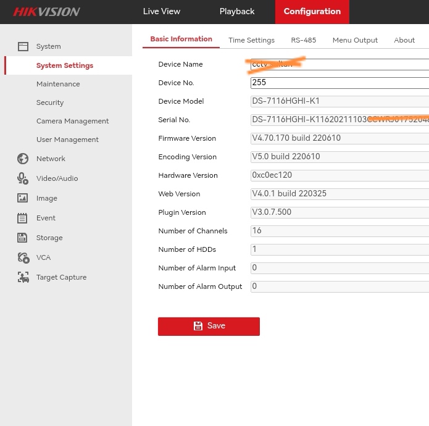Click the Network globe icon
Screen dimensions: 429x426
point(23,159)
